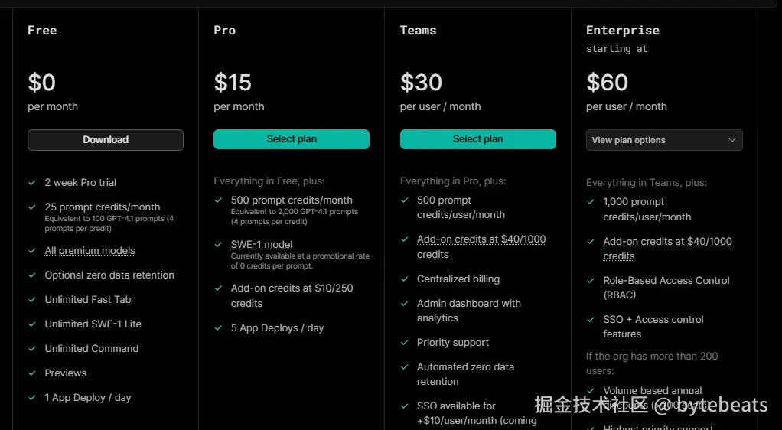The height and width of the screenshot is (430, 782).
Task: Click checkmark next to 5 App Deploys / day
Action: click(218, 328)
